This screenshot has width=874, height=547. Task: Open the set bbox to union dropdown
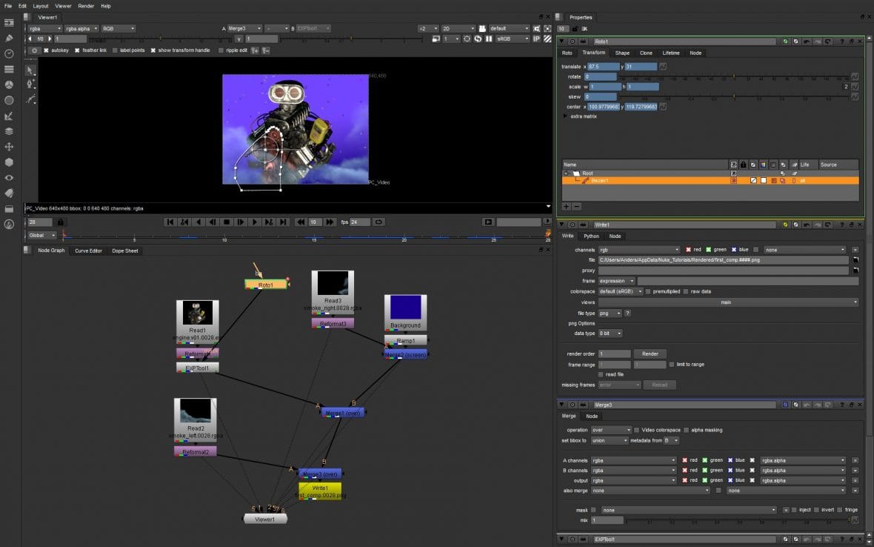pos(610,441)
